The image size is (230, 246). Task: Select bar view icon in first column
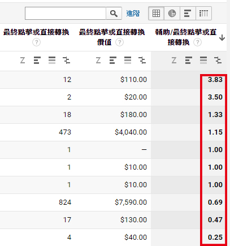coord(37,61)
